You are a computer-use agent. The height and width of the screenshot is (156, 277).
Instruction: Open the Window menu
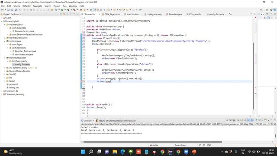(x=73, y=6)
